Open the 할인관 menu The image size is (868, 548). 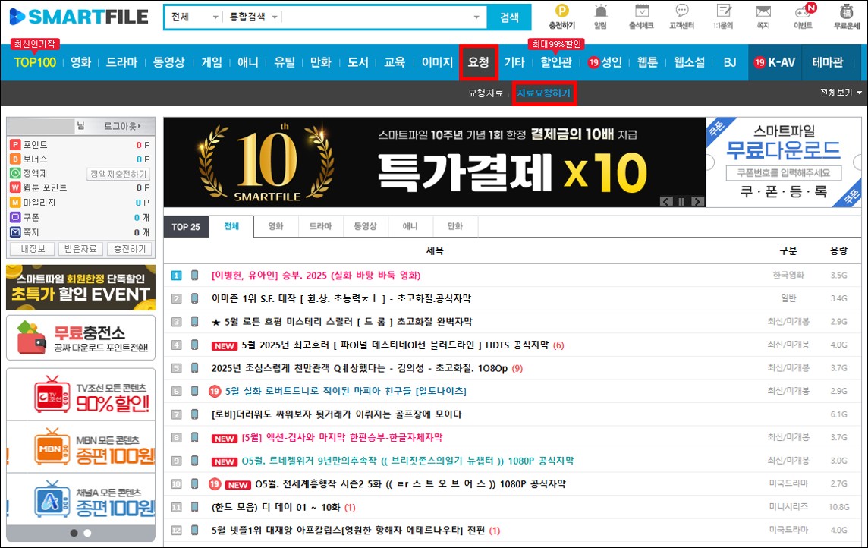(x=556, y=62)
